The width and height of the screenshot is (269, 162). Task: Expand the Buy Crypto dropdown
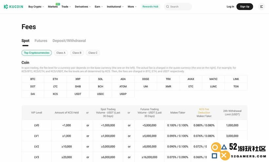pos(36,7)
